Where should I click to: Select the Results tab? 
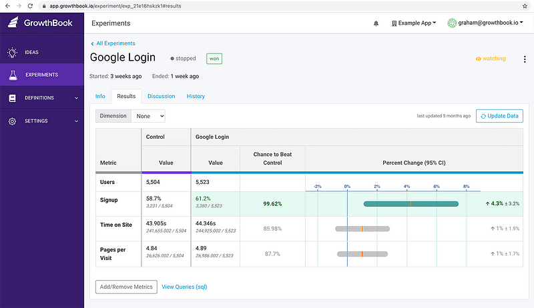(126, 96)
